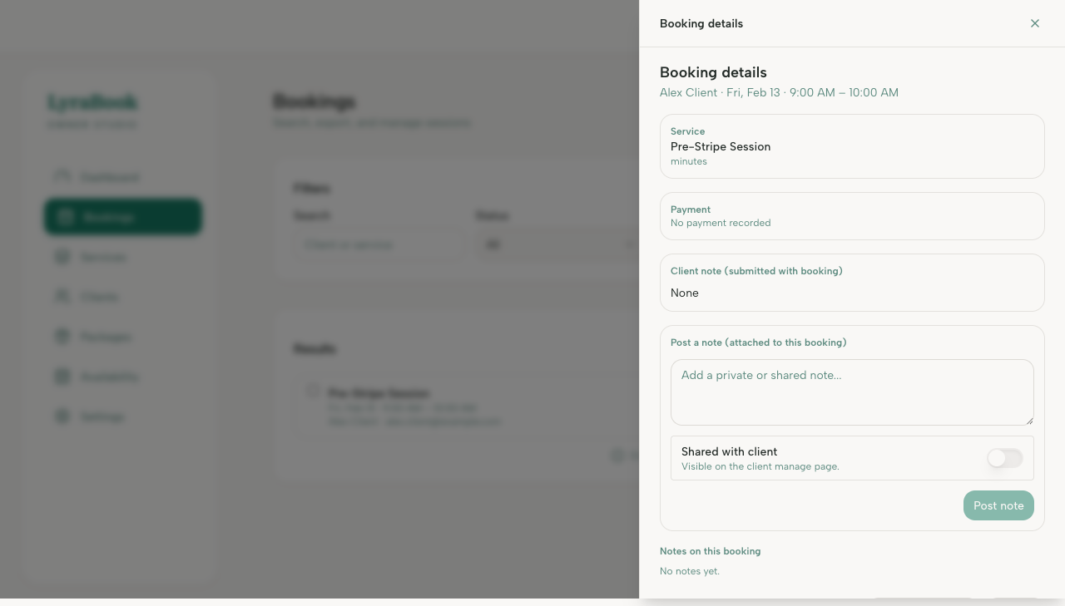1065x606 pixels.
Task: Open the Status filter dropdown showing All
Action: pos(558,244)
